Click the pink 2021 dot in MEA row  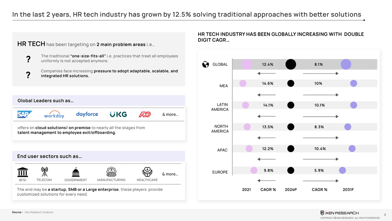pyautogui.click(x=243, y=83)
